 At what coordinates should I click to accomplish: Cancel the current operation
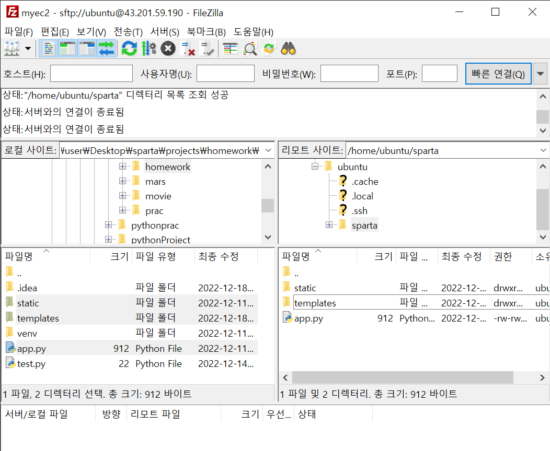point(168,49)
